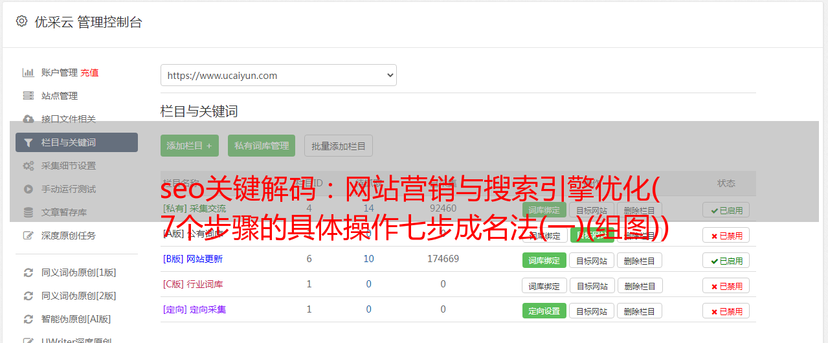Image resolution: width=828 pixels, height=343 pixels.
Task: Click 定向设置 in the 定向采集 row
Action: click(544, 311)
